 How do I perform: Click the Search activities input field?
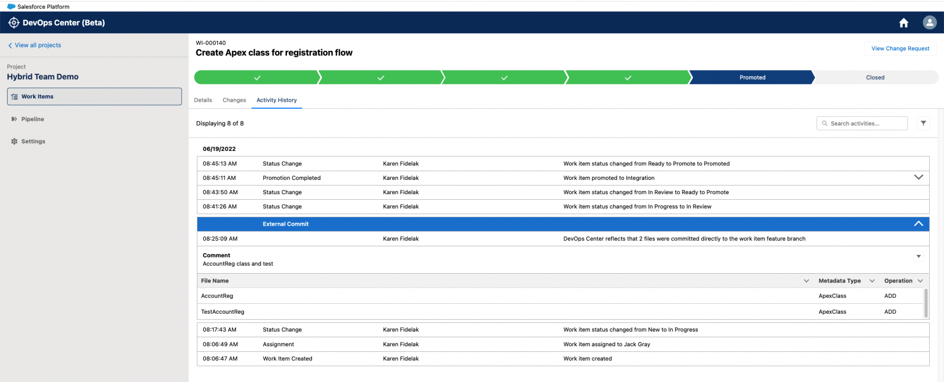pyautogui.click(x=862, y=123)
